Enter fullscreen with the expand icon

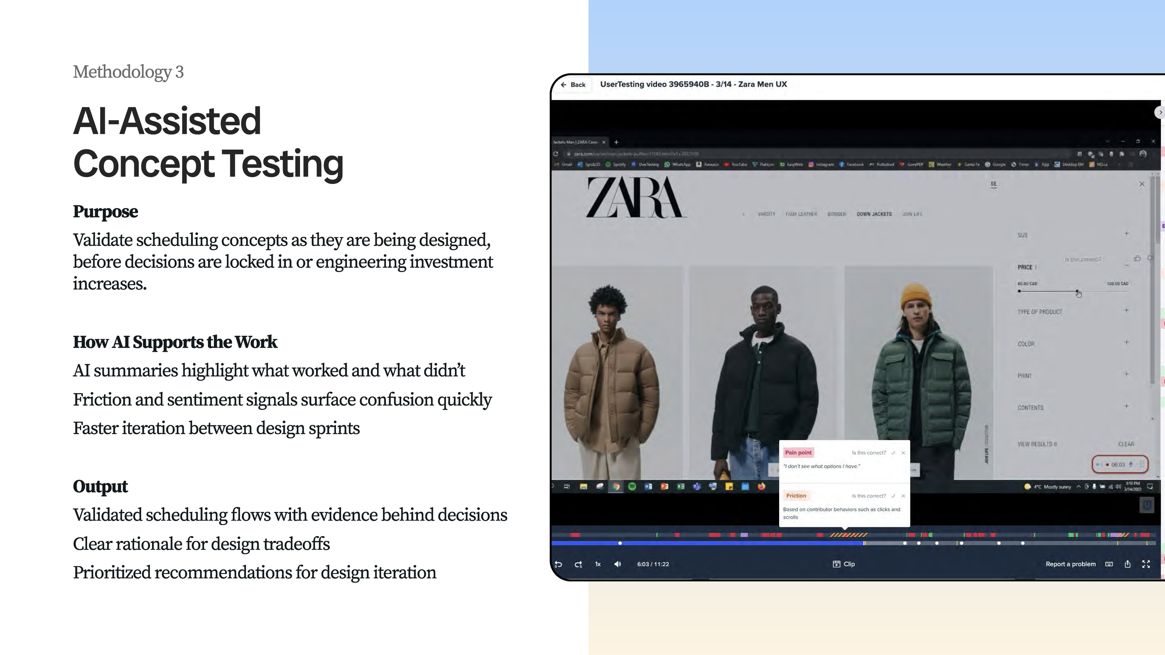1146,564
